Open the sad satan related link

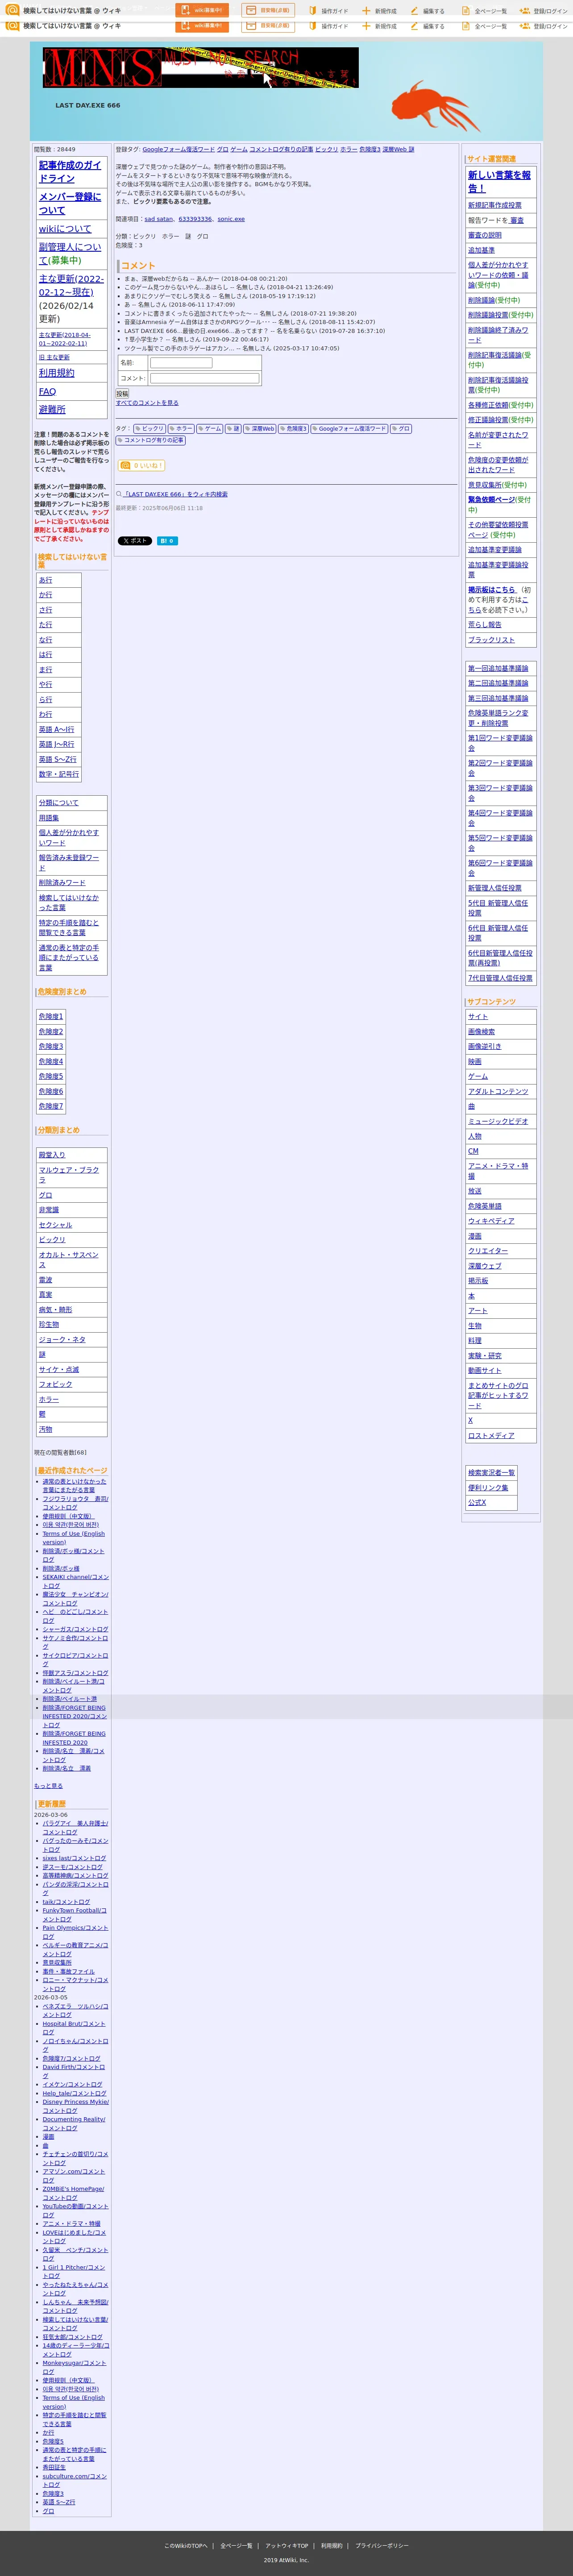(159, 219)
